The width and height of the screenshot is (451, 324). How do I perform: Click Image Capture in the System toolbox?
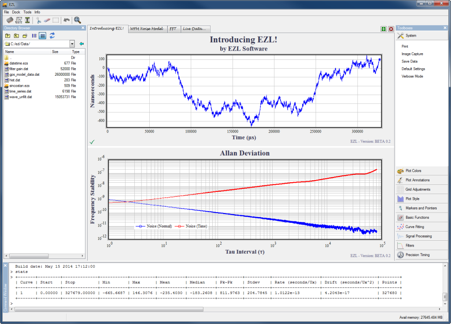click(x=412, y=54)
